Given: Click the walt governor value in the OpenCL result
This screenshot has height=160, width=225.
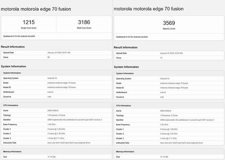Looking at the screenshot, I should (x=162, y=97).
